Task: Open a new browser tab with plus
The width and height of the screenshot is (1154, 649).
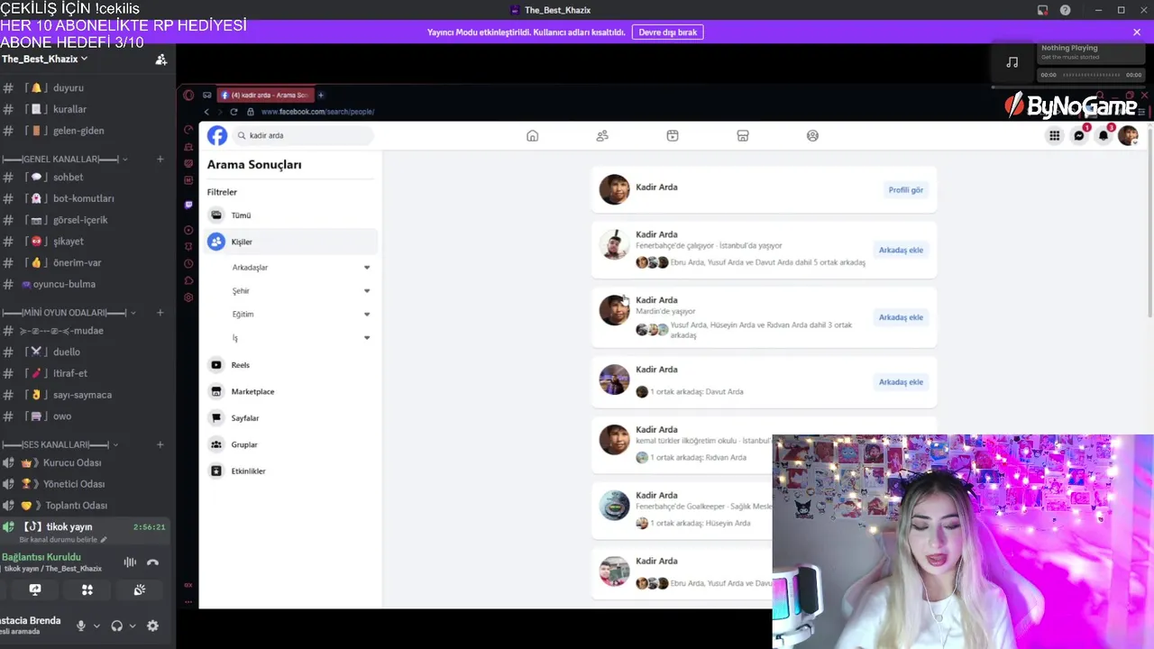Action: coord(320,95)
